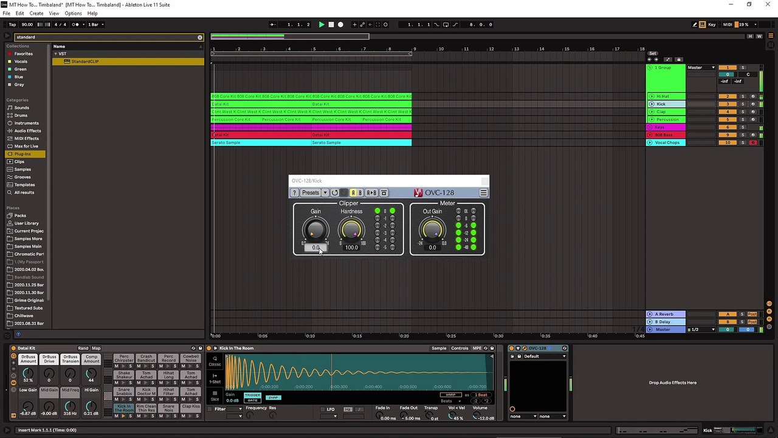Open the Edit menu
Viewport: 778px width, 438px height.
click(19, 13)
